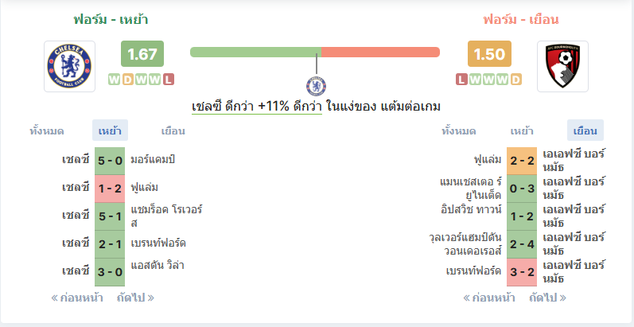
Task: Go to ถัดไป page of Chelsea matches
Action: [135, 298]
